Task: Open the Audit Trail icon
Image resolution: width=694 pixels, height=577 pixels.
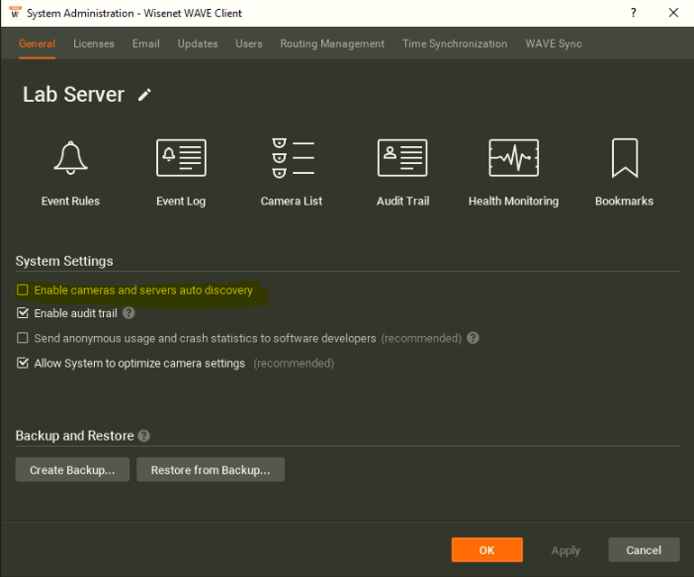Action: 402,158
